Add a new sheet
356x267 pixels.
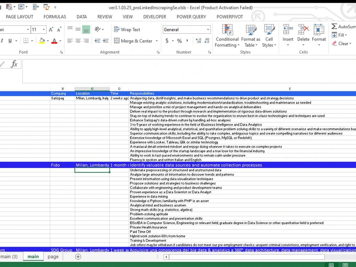pyautogui.click(x=78, y=257)
